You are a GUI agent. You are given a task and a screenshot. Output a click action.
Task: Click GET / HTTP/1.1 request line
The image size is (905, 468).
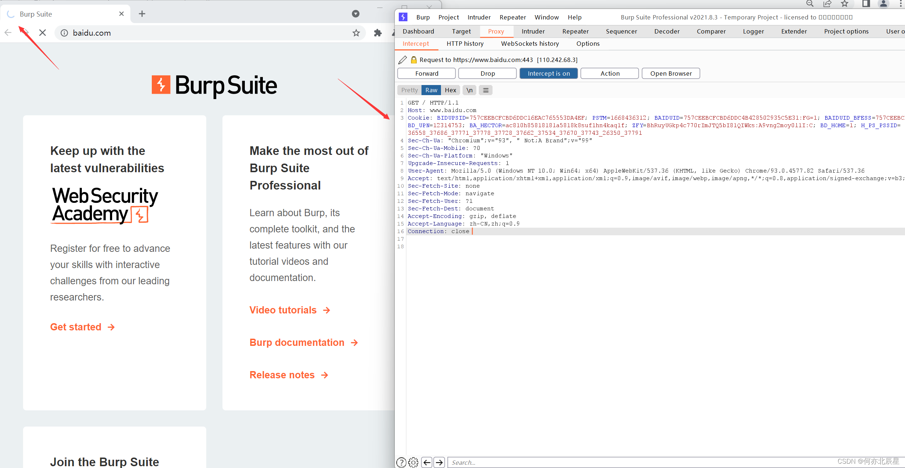point(433,103)
